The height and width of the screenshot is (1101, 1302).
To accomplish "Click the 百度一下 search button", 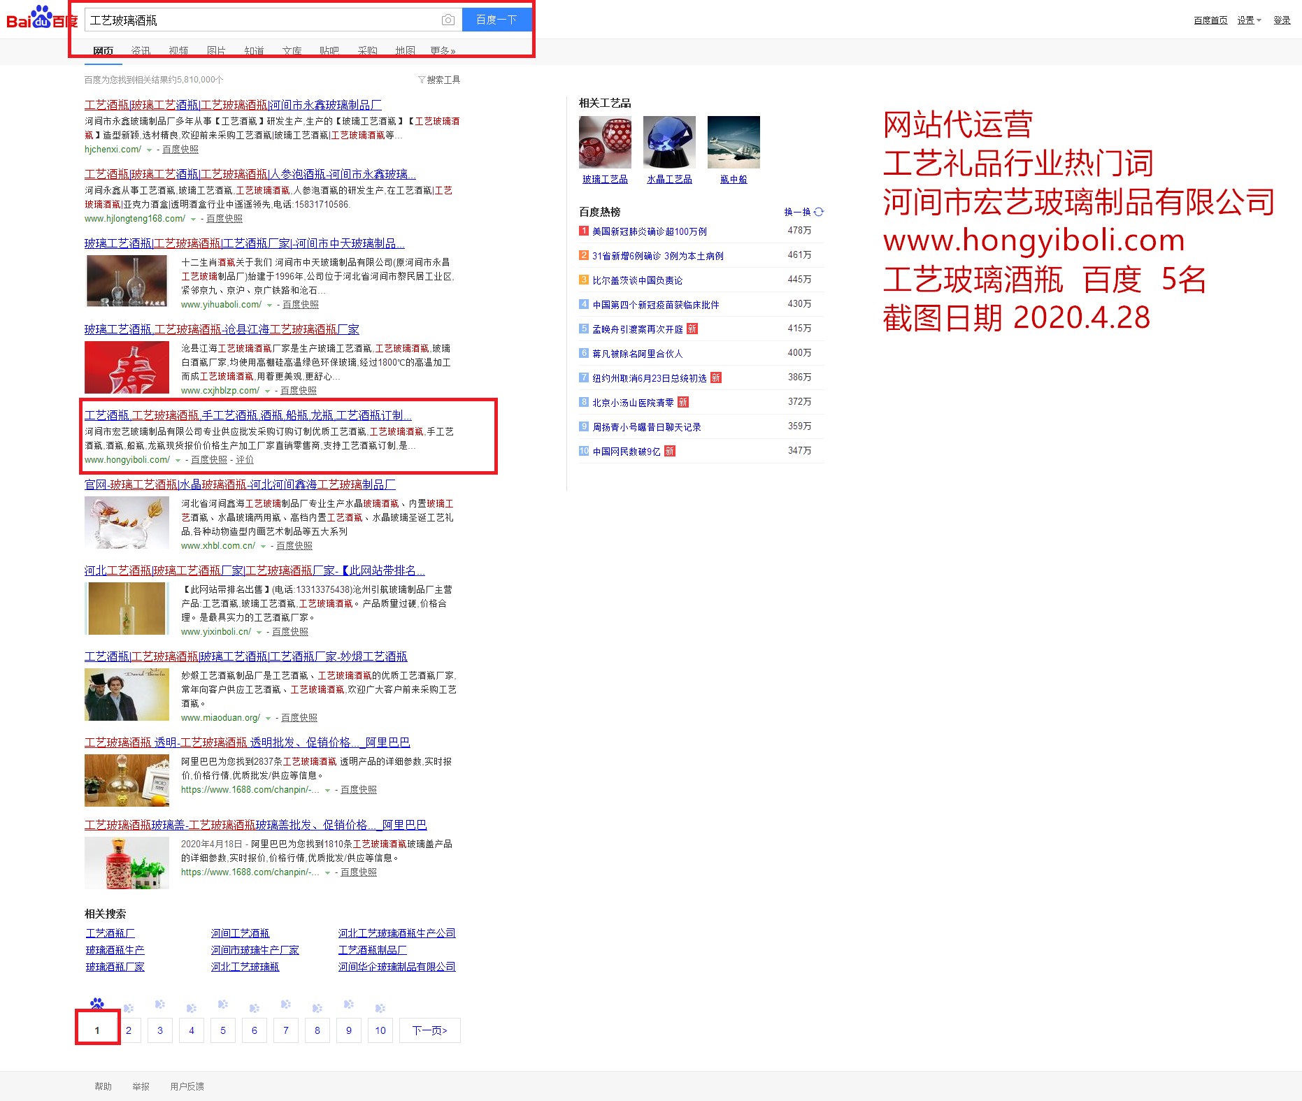I will pyautogui.click(x=496, y=20).
